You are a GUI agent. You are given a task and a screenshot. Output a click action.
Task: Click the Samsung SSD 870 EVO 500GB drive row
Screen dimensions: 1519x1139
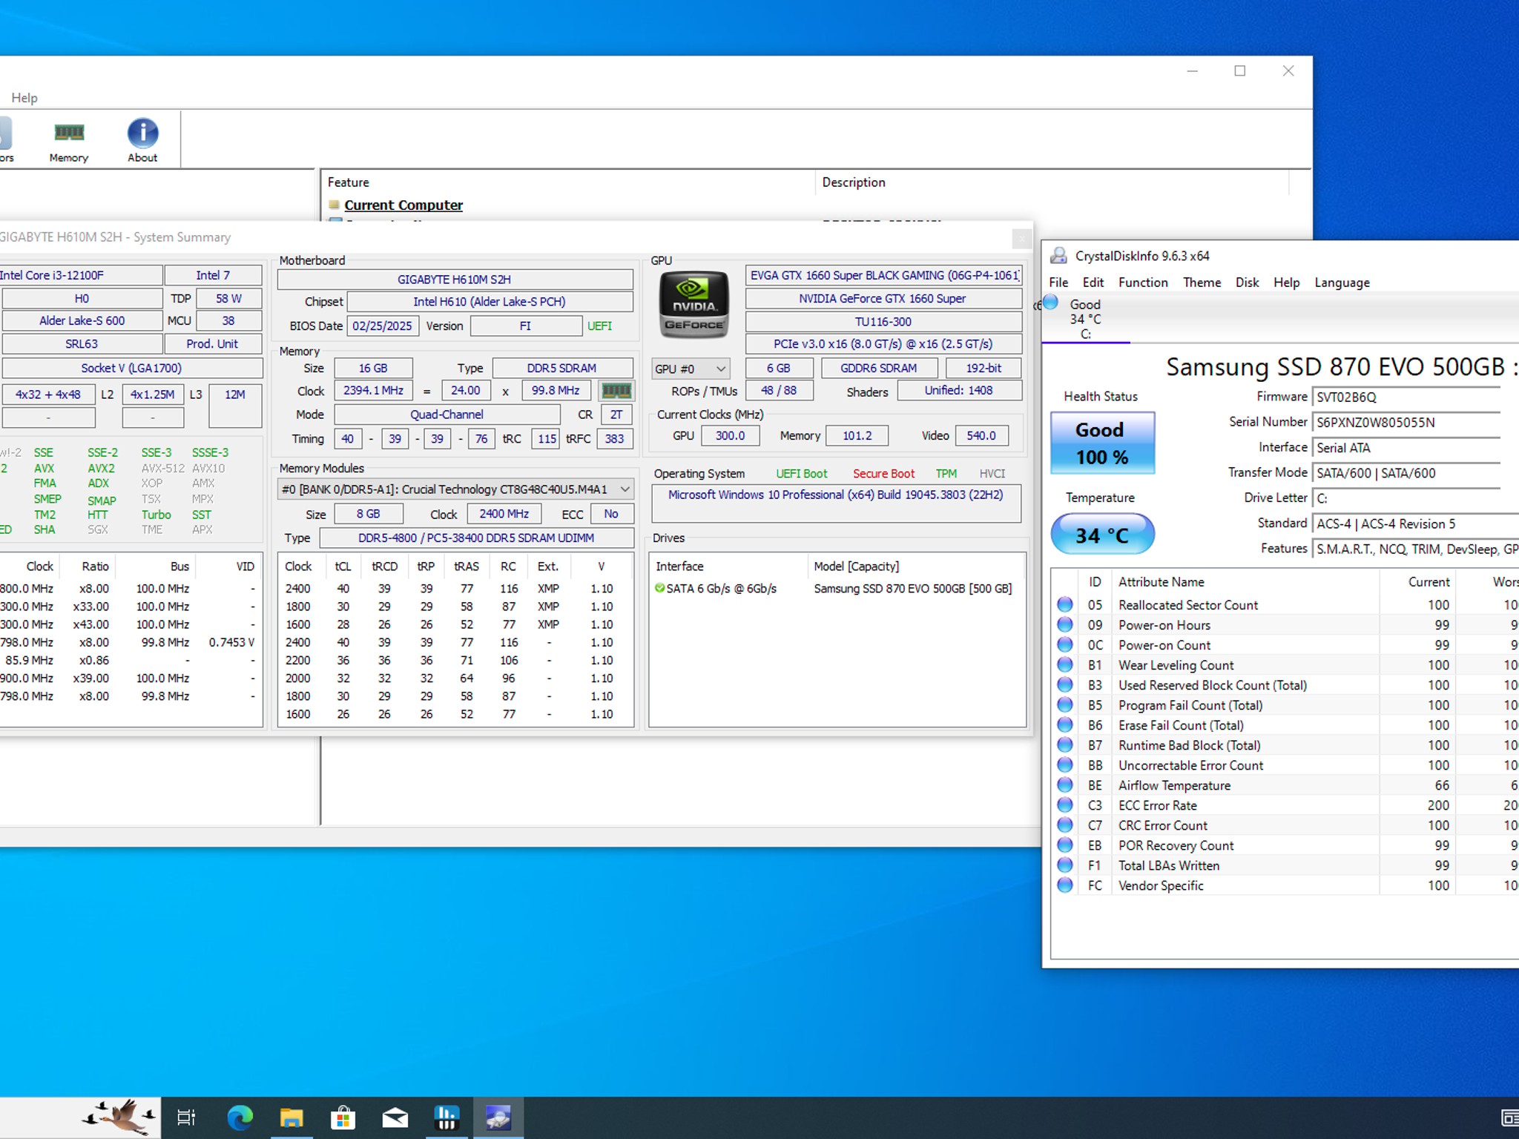[x=837, y=588]
